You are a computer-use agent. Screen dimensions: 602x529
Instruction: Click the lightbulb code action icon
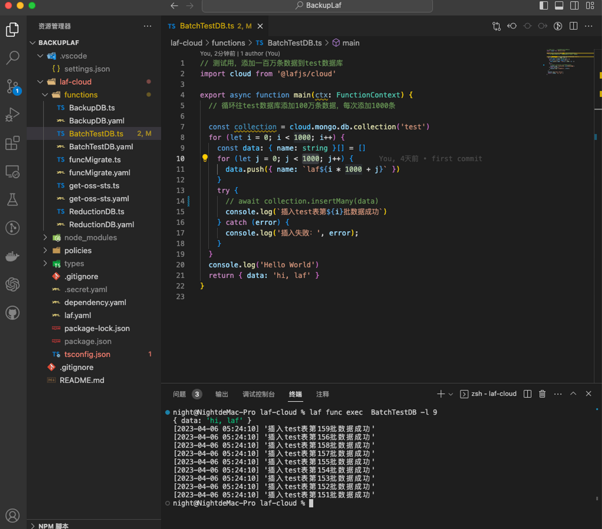(x=205, y=158)
